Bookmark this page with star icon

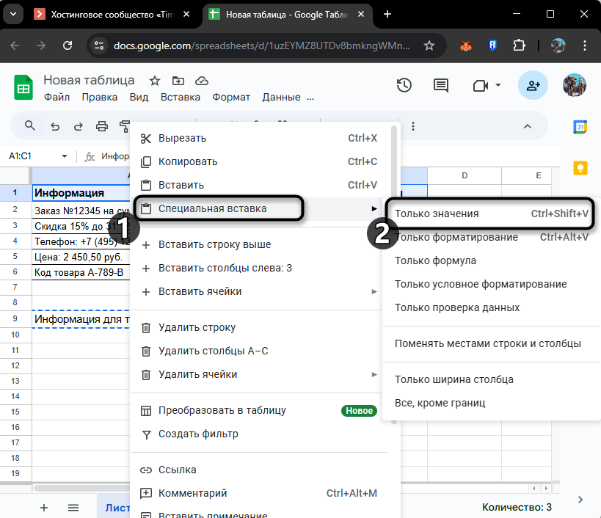click(x=429, y=46)
